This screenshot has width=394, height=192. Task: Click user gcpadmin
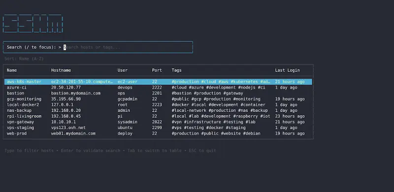[x=128, y=99]
